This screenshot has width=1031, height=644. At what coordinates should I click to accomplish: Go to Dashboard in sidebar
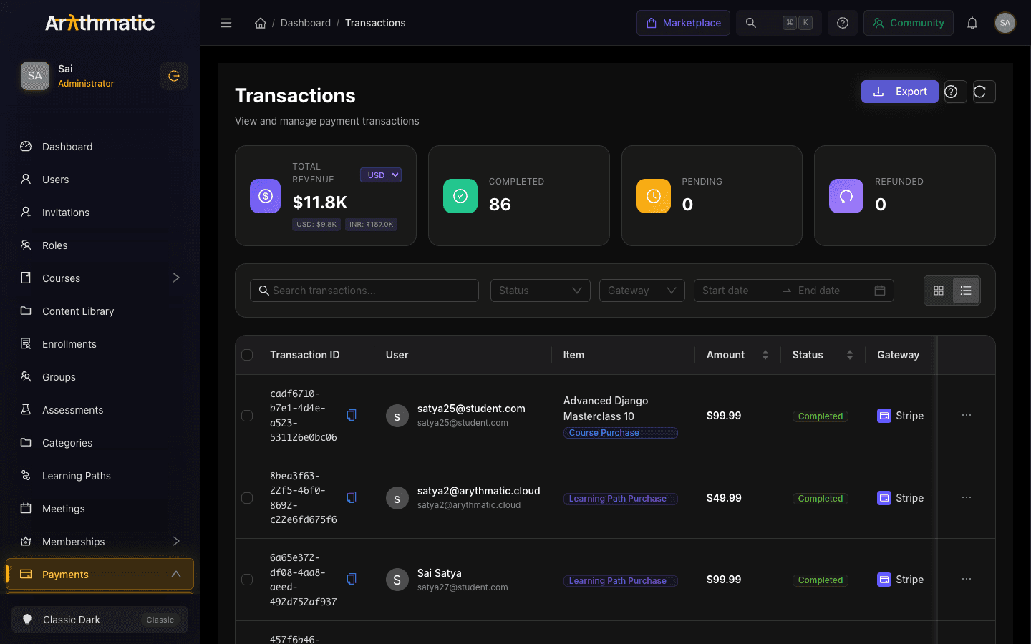(x=100, y=147)
